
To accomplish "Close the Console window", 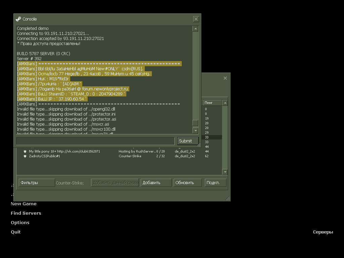I will (x=196, y=19).
